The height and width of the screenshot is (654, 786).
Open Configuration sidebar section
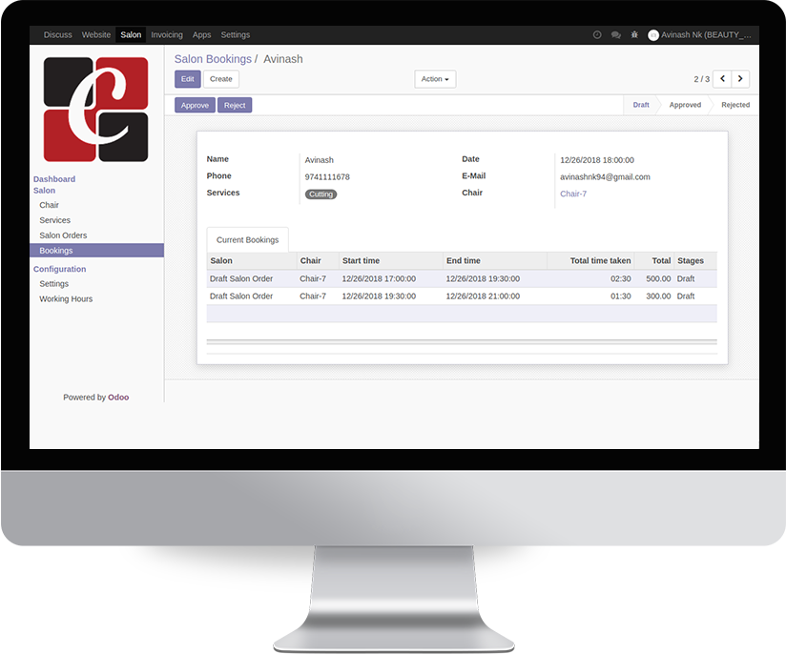[60, 269]
